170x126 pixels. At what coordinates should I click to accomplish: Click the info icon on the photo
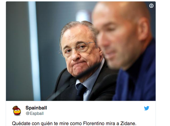(151, 6)
